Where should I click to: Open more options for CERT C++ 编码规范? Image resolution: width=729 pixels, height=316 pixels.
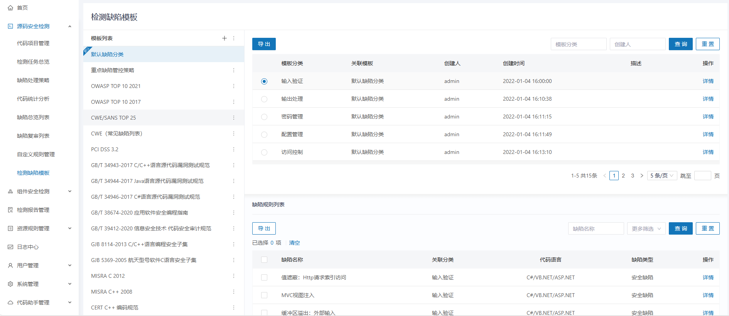[x=234, y=308]
